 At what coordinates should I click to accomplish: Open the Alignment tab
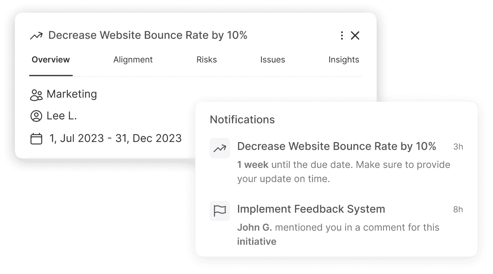pos(133,59)
